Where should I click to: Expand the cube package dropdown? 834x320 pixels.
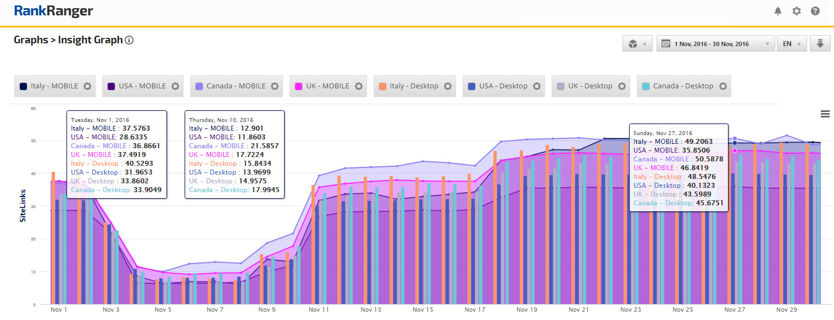[637, 44]
